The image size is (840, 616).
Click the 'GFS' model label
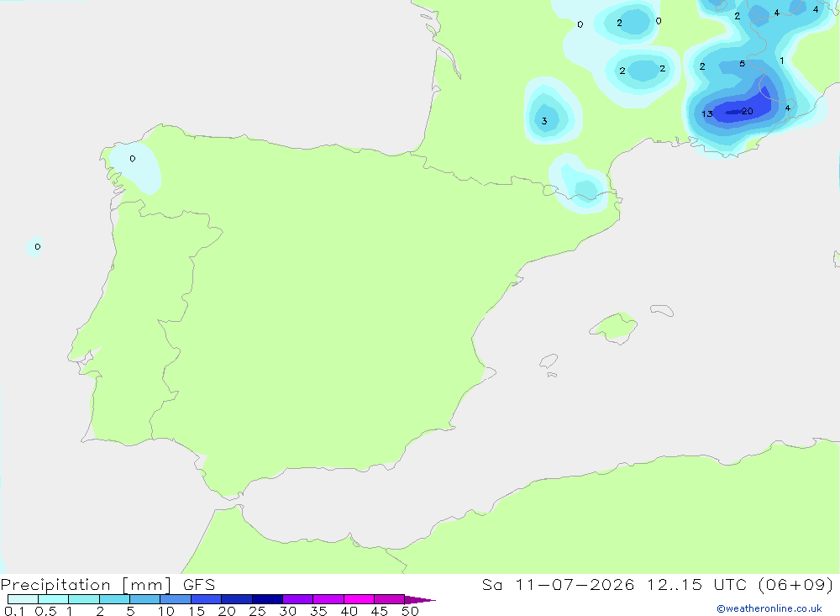(x=199, y=585)
